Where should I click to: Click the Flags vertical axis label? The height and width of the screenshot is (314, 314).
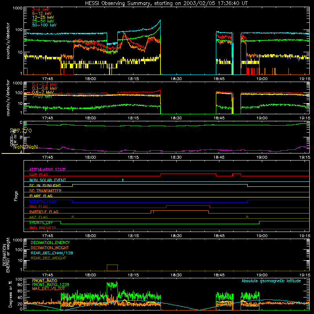coord(16,196)
